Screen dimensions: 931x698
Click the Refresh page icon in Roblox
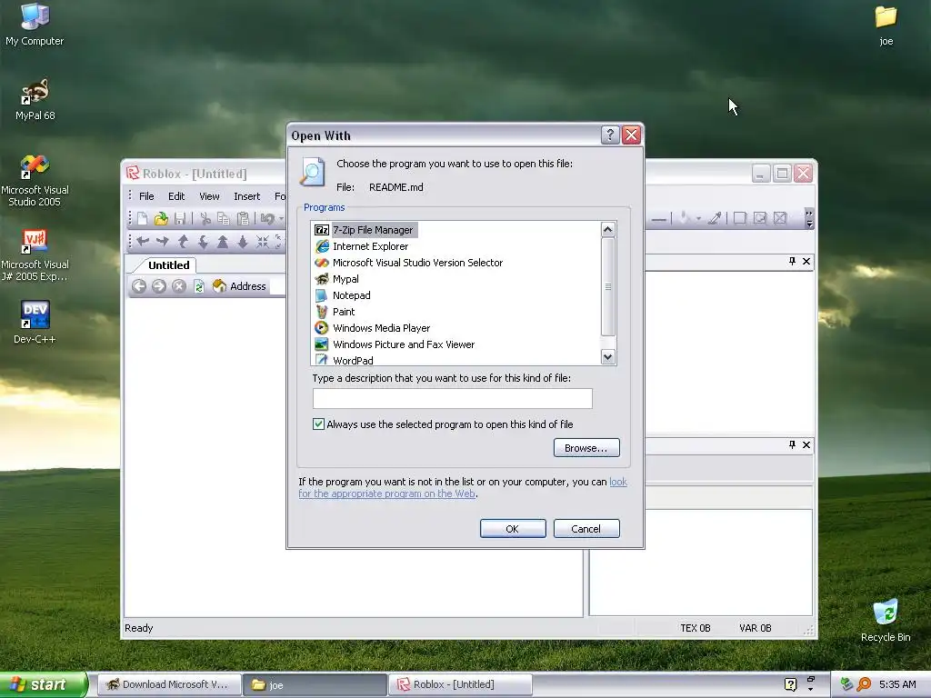199,286
